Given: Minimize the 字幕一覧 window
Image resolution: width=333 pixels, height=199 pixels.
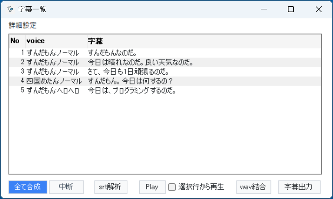Looking at the screenshot, I should (264, 9).
